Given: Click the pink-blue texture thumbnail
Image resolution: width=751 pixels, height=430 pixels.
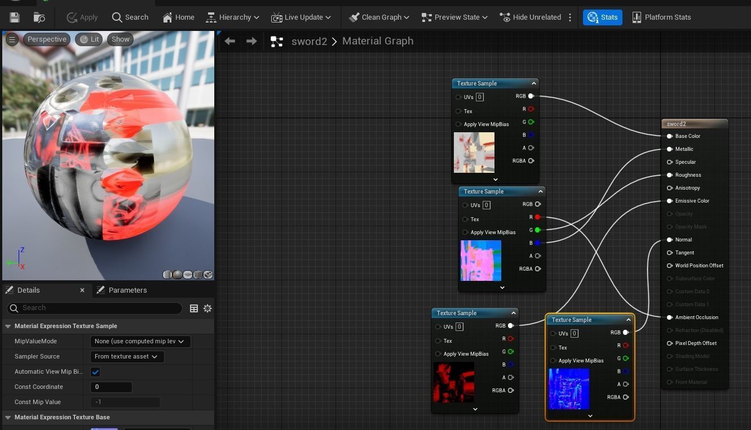Looking at the screenshot, I should tap(481, 261).
